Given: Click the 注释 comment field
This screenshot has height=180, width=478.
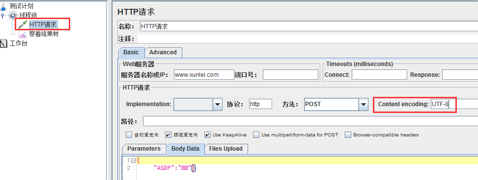Looking at the screenshot, I should point(308,39).
